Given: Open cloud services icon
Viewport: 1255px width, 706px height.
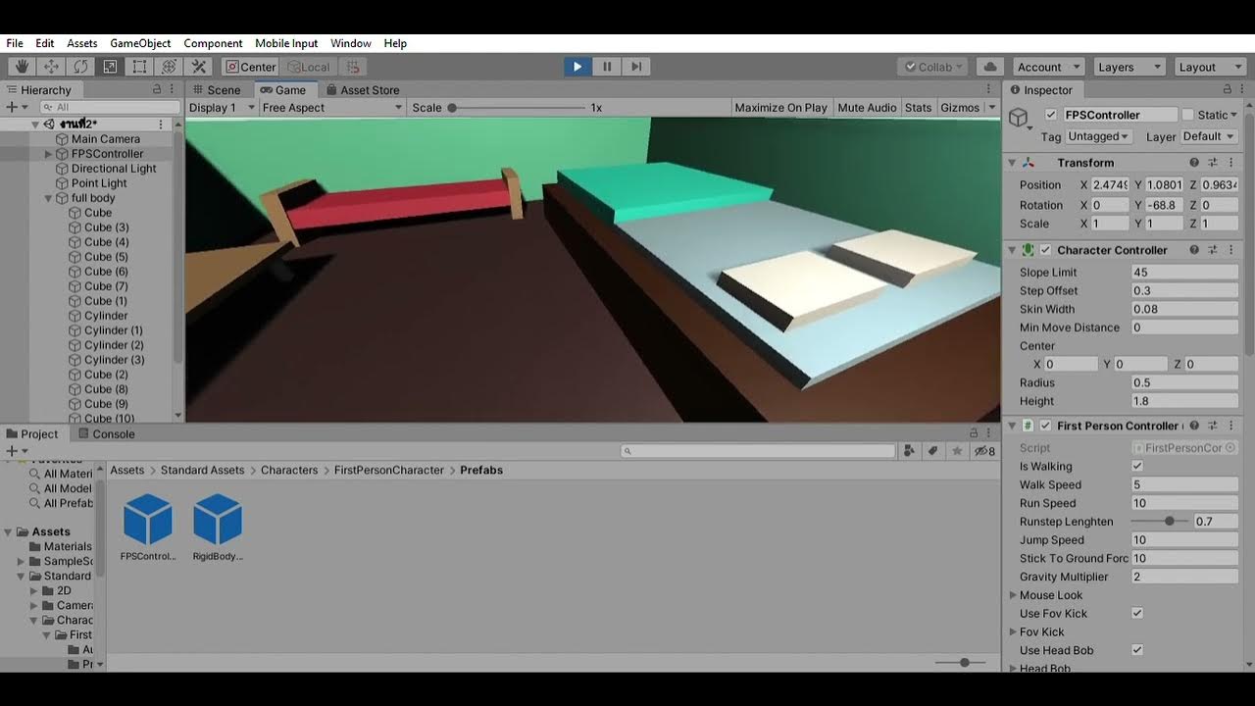Looking at the screenshot, I should tap(989, 67).
